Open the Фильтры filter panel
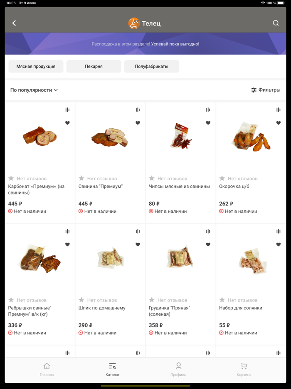This screenshot has width=291, height=389. pos(266,90)
